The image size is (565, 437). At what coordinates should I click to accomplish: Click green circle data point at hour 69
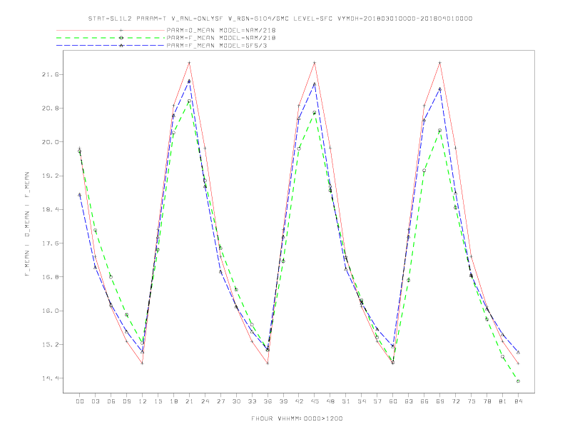(440, 131)
